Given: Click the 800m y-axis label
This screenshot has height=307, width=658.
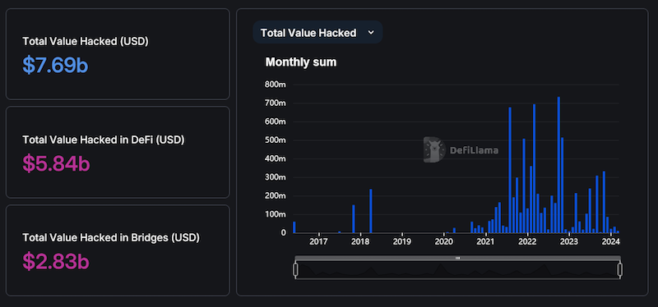Looking at the screenshot, I should [276, 85].
